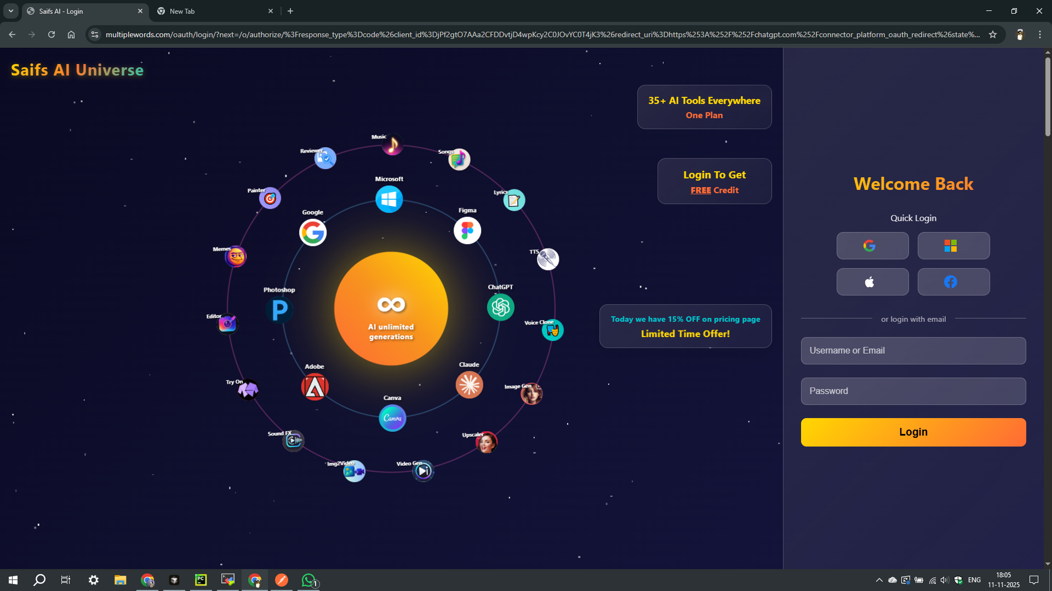This screenshot has width=1052, height=591.
Task: Select the Image Gen icon
Action: point(531,394)
